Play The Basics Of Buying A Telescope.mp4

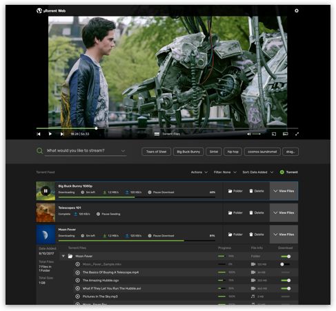click(78, 272)
